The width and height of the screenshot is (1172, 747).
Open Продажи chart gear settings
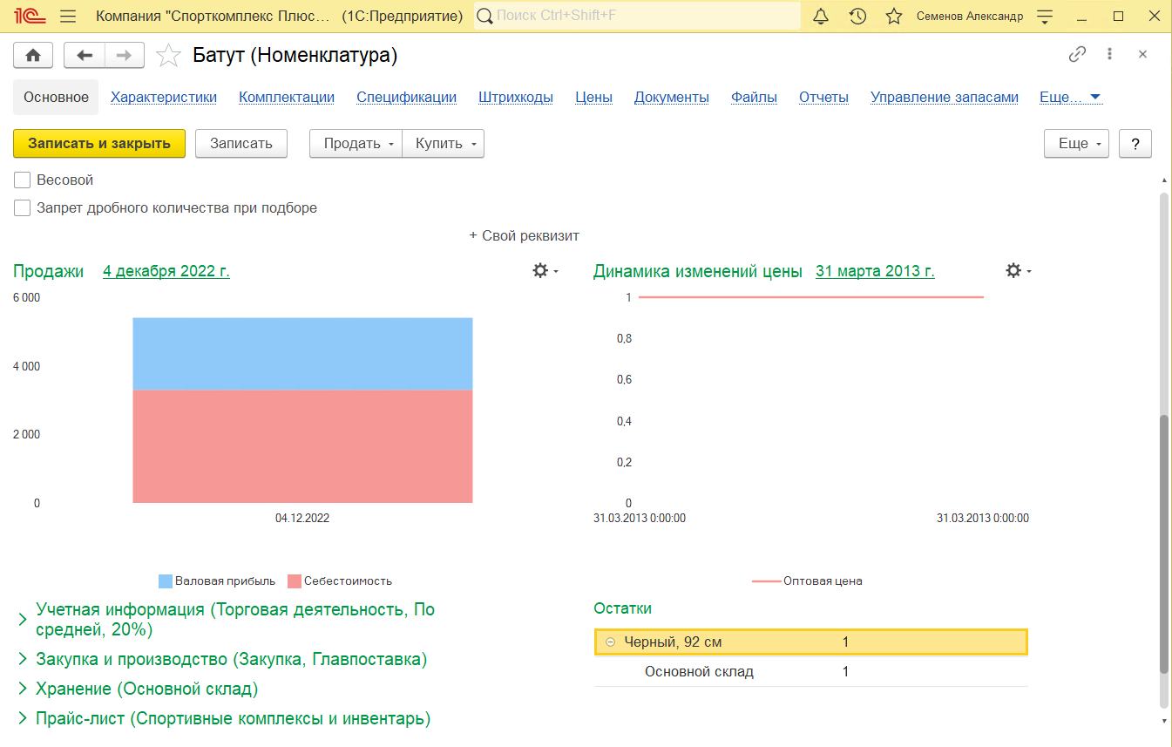pyautogui.click(x=545, y=271)
